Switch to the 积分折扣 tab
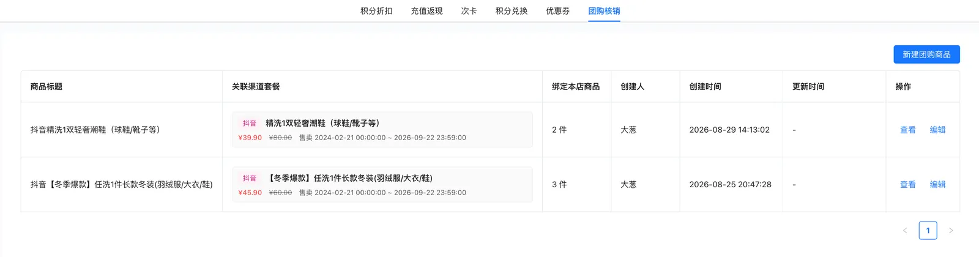The height and width of the screenshot is (257, 979). [x=376, y=11]
